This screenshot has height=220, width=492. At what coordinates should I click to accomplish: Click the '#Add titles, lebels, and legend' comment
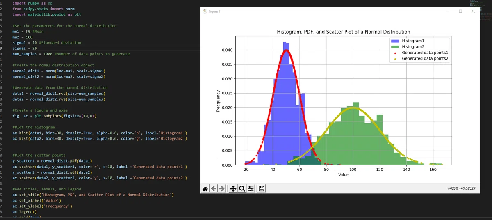tap(47, 189)
